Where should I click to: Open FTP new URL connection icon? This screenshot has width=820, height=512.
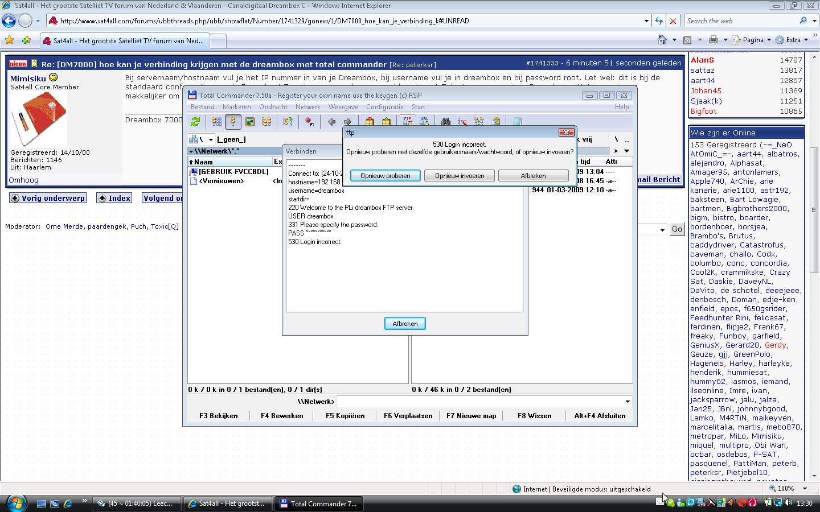tap(424, 121)
